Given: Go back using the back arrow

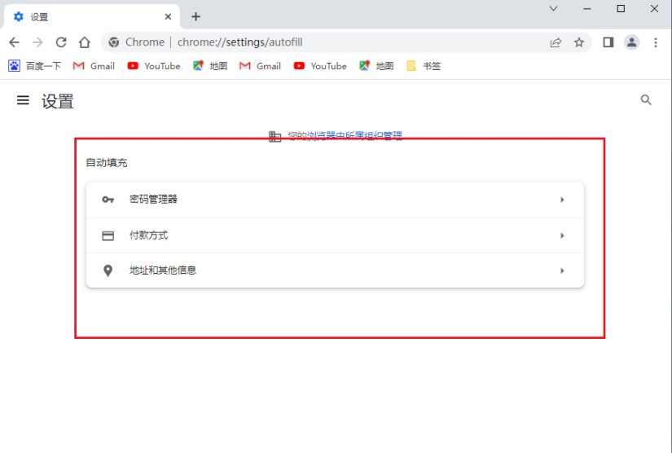Looking at the screenshot, I should tap(14, 42).
